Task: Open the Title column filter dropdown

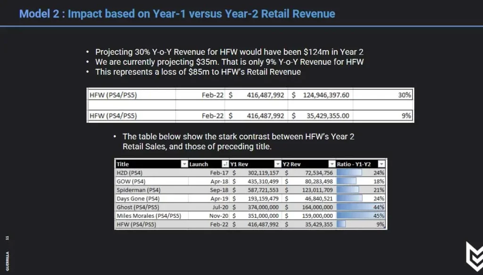Action: click(x=184, y=164)
